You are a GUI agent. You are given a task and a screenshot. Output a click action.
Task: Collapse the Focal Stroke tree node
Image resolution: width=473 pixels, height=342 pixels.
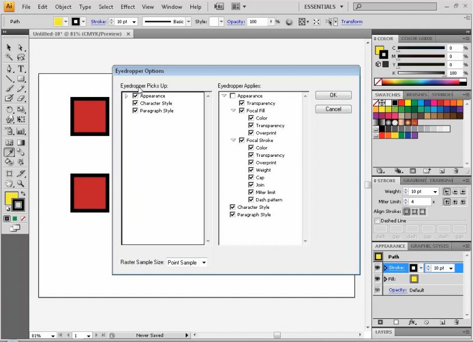coord(233,140)
